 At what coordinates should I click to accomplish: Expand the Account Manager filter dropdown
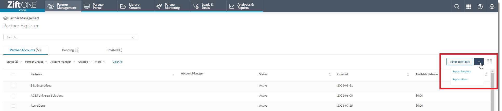pos(63,62)
